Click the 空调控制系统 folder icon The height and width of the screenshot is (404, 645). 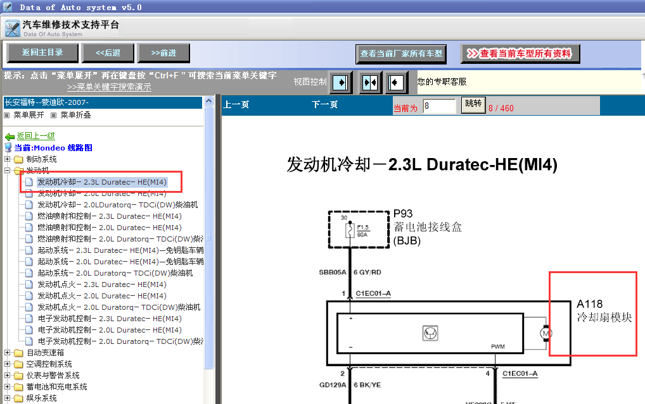(x=18, y=364)
